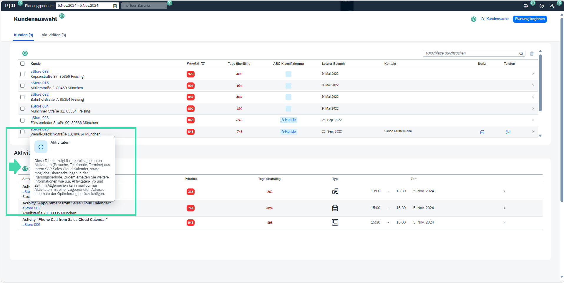Open user settings icon in top bar
The image size is (564, 283).
552,6
